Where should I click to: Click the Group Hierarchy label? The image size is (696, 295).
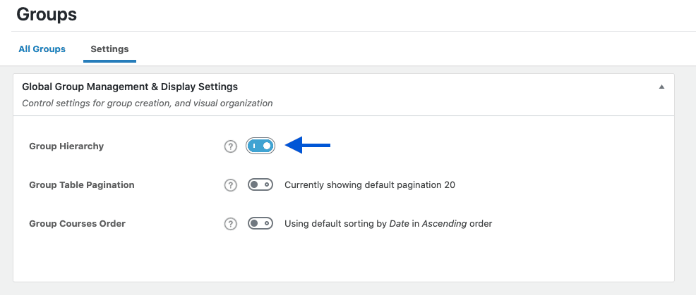66,146
